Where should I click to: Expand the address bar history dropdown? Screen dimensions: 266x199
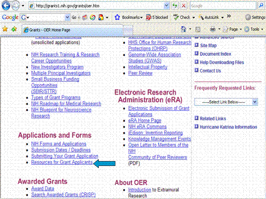(x=166, y=6)
